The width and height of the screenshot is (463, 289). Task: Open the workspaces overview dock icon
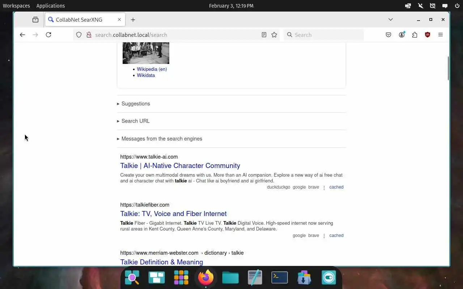click(157, 277)
